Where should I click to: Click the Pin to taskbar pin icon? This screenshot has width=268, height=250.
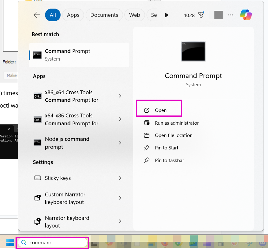click(147, 160)
